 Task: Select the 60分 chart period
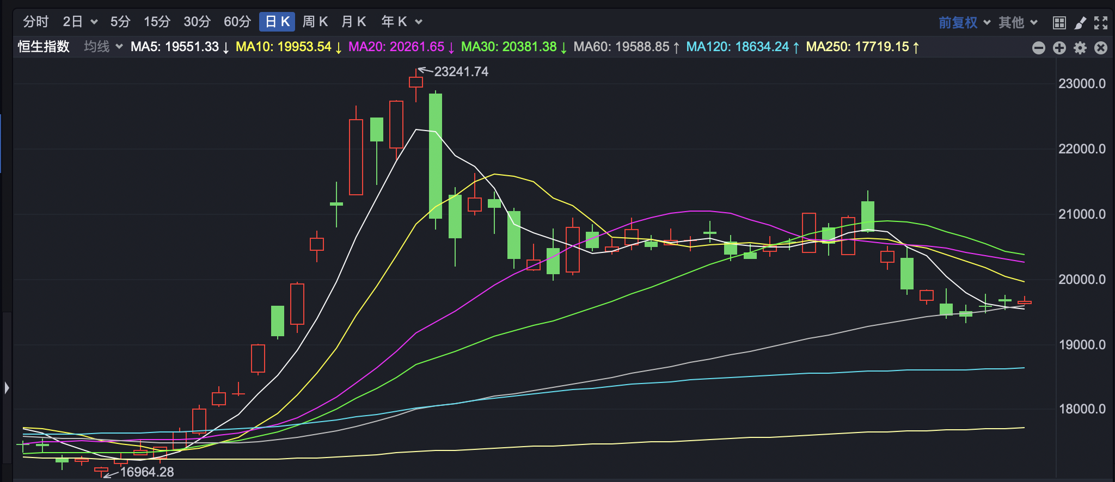pyautogui.click(x=237, y=22)
